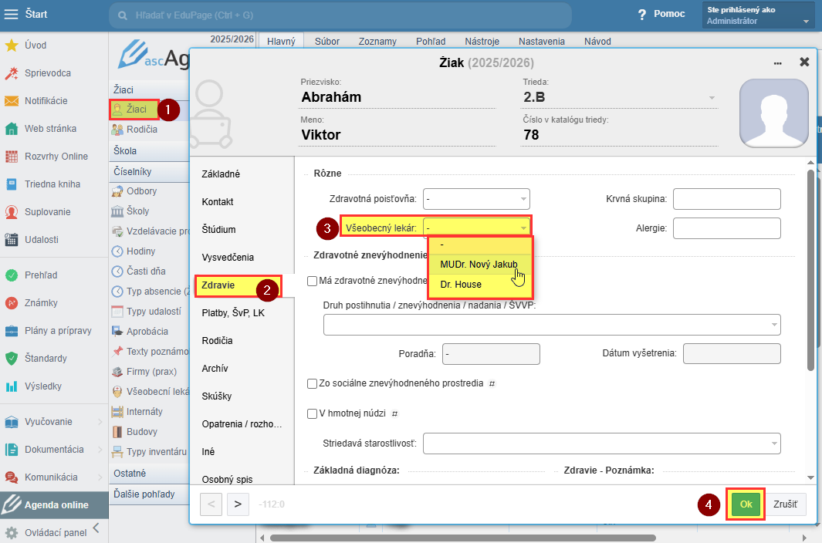
Task: Check Zo sociálne znevýhodneného prostredia checkbox
Action: coord(313,383)
